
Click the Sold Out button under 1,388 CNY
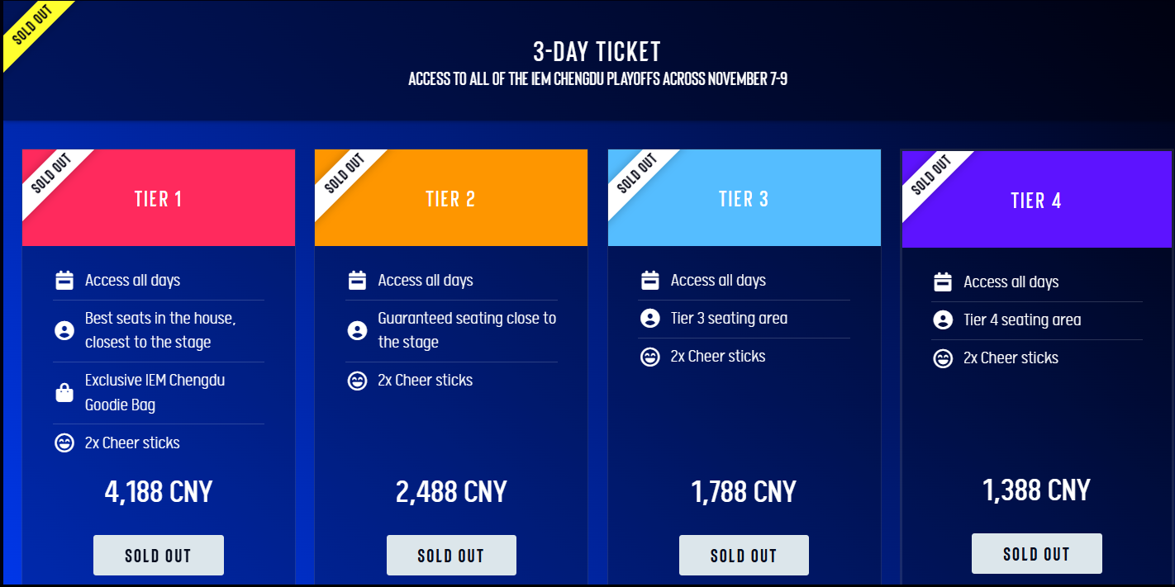tap(1037, 553)
